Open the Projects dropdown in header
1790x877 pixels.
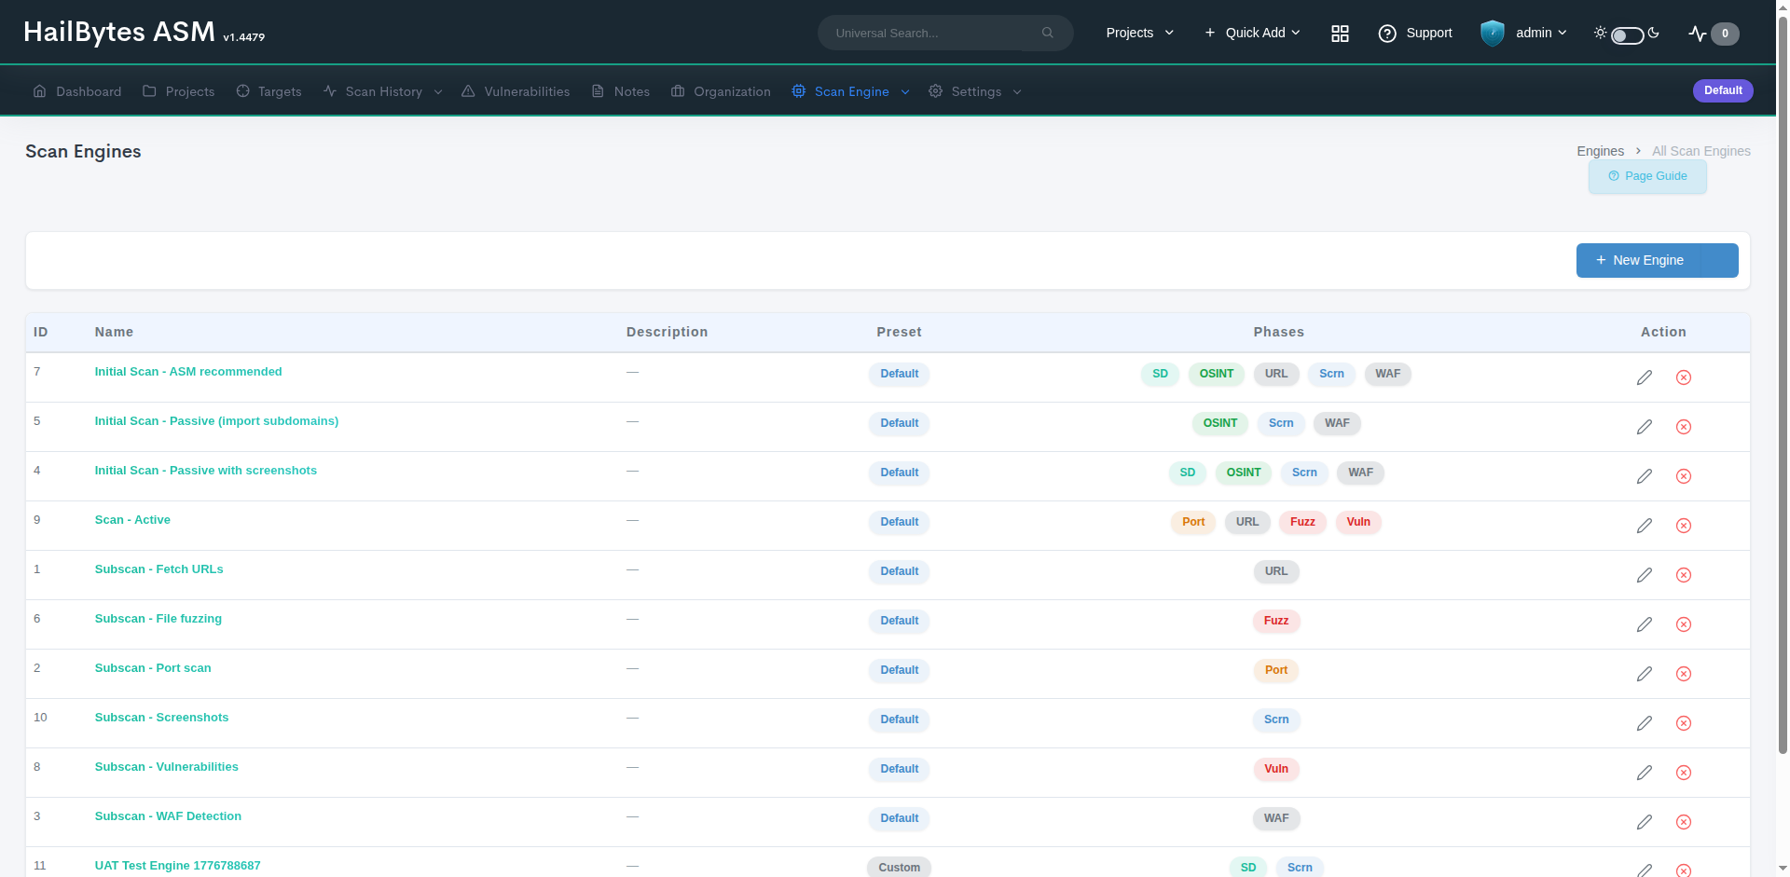point(1139,33)
